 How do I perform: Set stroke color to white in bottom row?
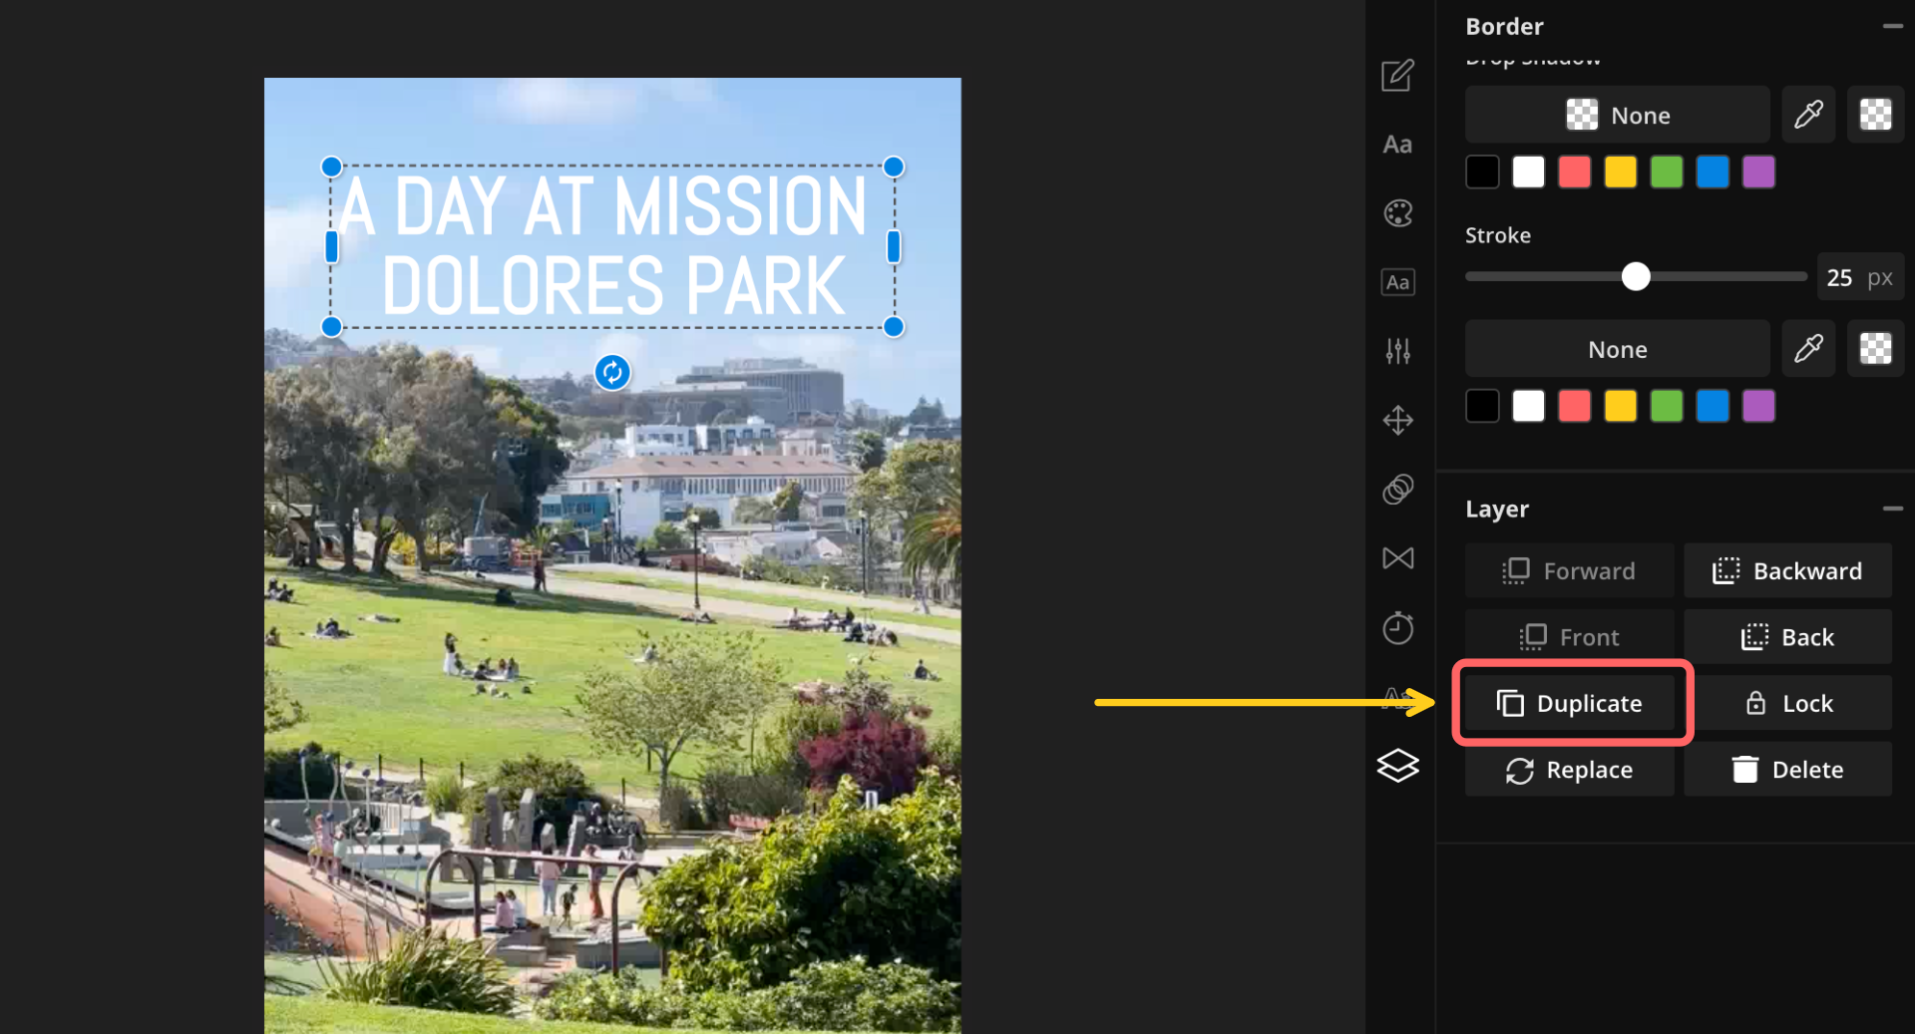(1528, 406)
